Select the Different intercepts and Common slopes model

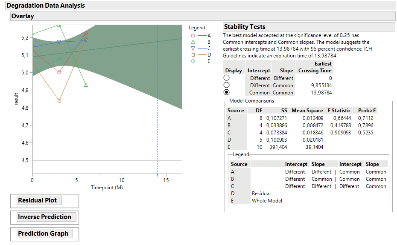(x=227, y=85)
